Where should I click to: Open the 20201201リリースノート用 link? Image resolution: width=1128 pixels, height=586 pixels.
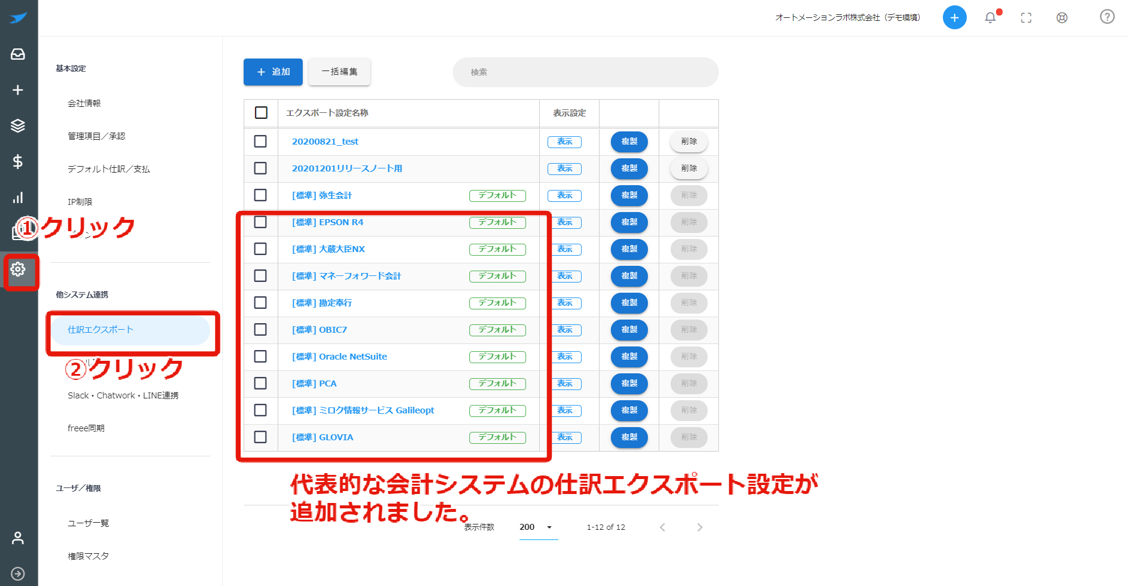(x=347, y=168)
